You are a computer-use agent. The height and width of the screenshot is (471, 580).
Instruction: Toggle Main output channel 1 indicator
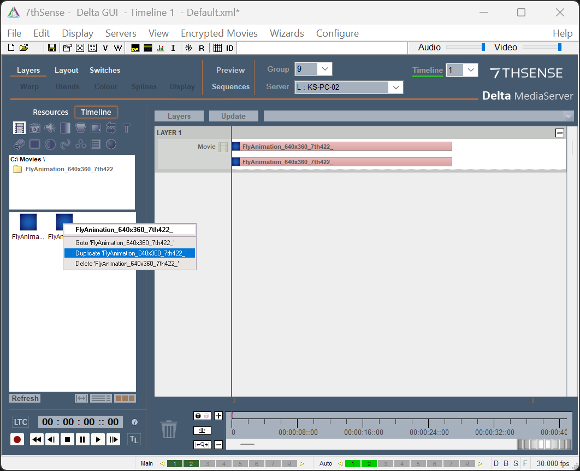pyautogui.click(x=175, y=464)
